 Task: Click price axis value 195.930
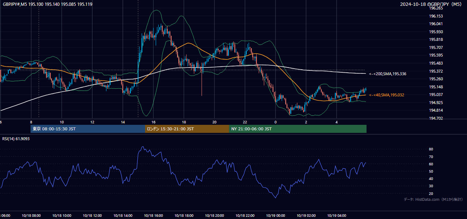pyautogui.click(x=436, y=32)
